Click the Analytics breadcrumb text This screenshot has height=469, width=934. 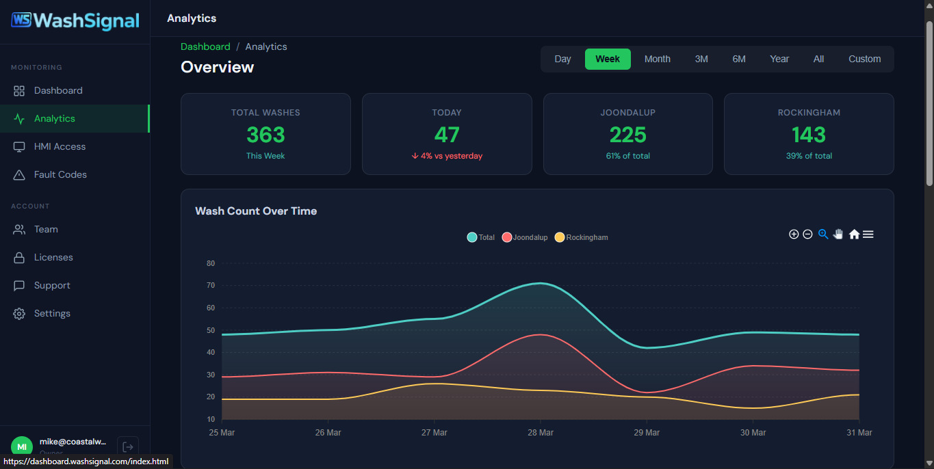tap(266, 46)
